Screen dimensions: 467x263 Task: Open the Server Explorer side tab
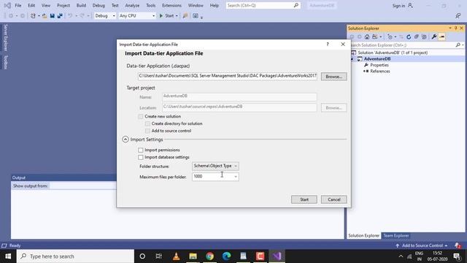pos(5,38)
